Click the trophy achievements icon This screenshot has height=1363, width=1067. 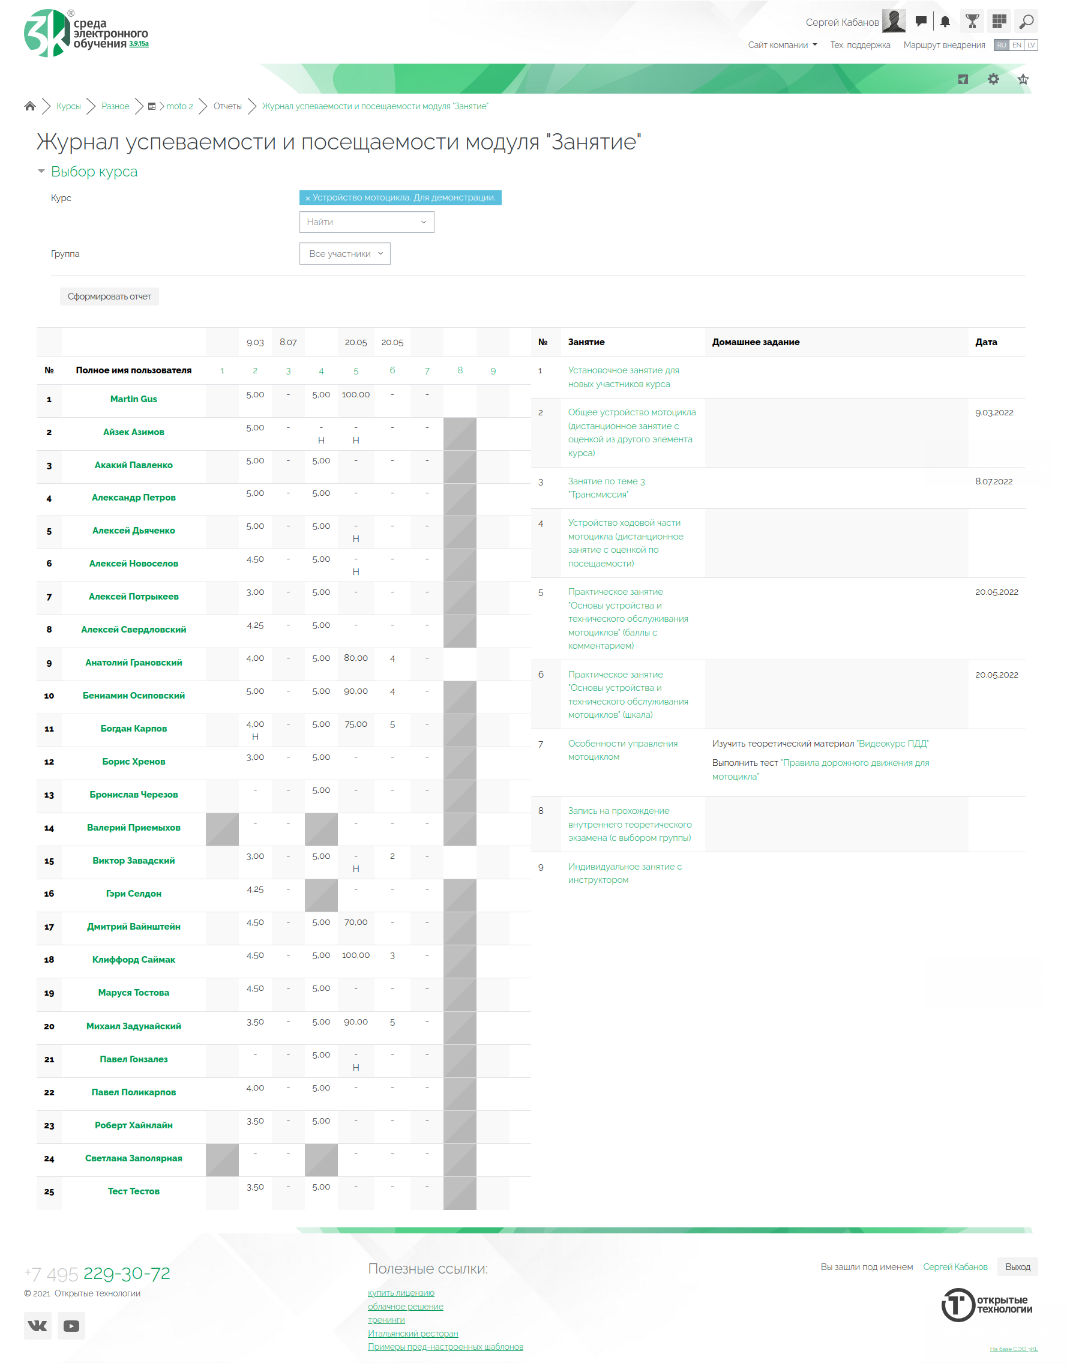pyautogui.click(x=972, y=21)
